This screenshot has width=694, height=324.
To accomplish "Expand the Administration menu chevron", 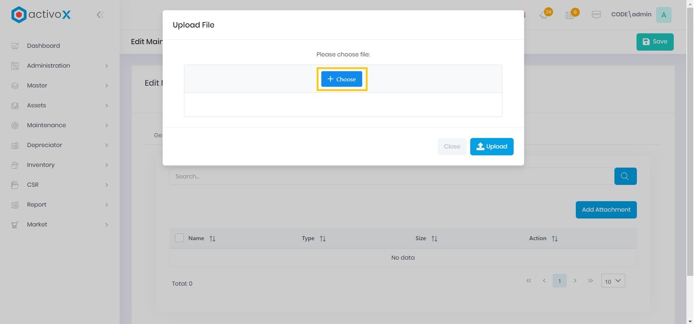I will [107, 66].
